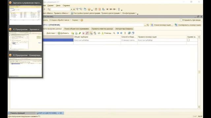The width and height of the screenshot is (211, 118).
Task: Switch to Поиск объектов в приемнике tab
Action: [x=76, y=29]
